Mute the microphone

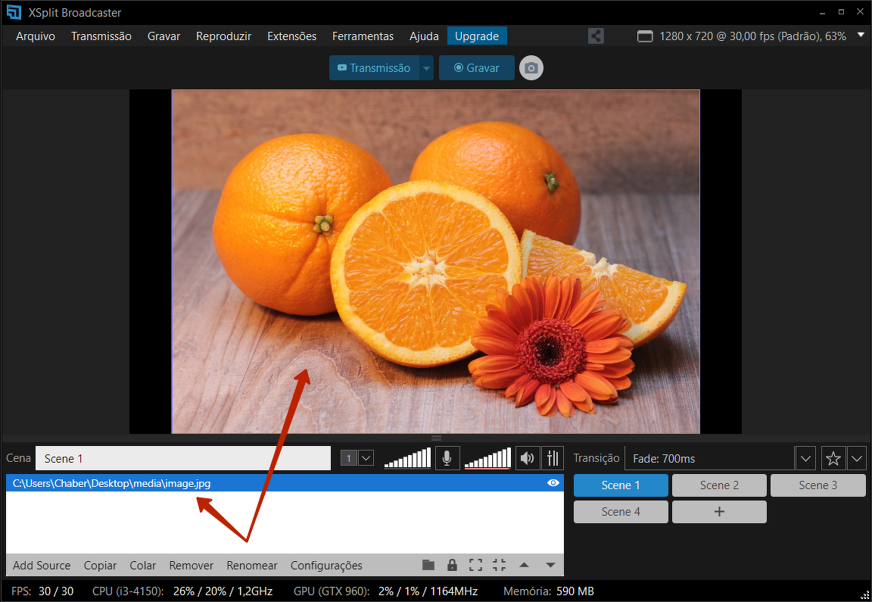coord(447,458)
